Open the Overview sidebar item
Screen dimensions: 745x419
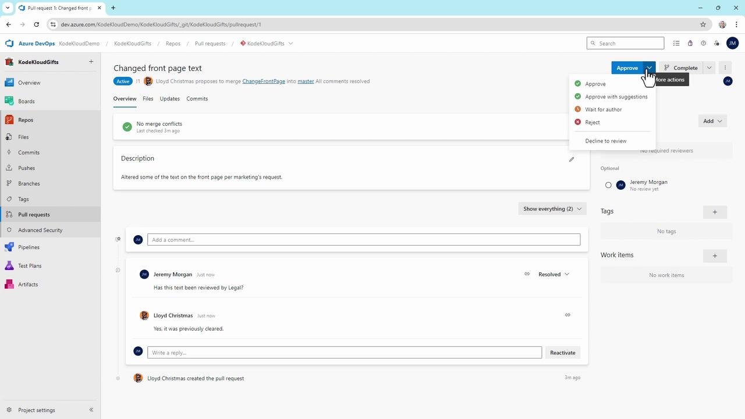pyautogui.click(x=50, y=83)
